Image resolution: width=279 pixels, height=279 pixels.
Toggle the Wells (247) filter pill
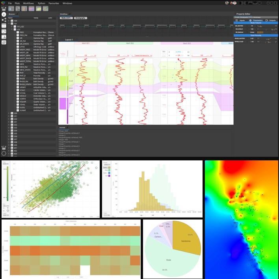(x=66, y=18)
